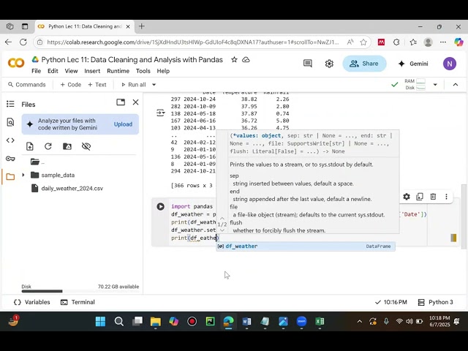This screenshot has height=351, width=468.
Task: Open the table of contents sidebar icon
Action: click(x=10, y=104)
